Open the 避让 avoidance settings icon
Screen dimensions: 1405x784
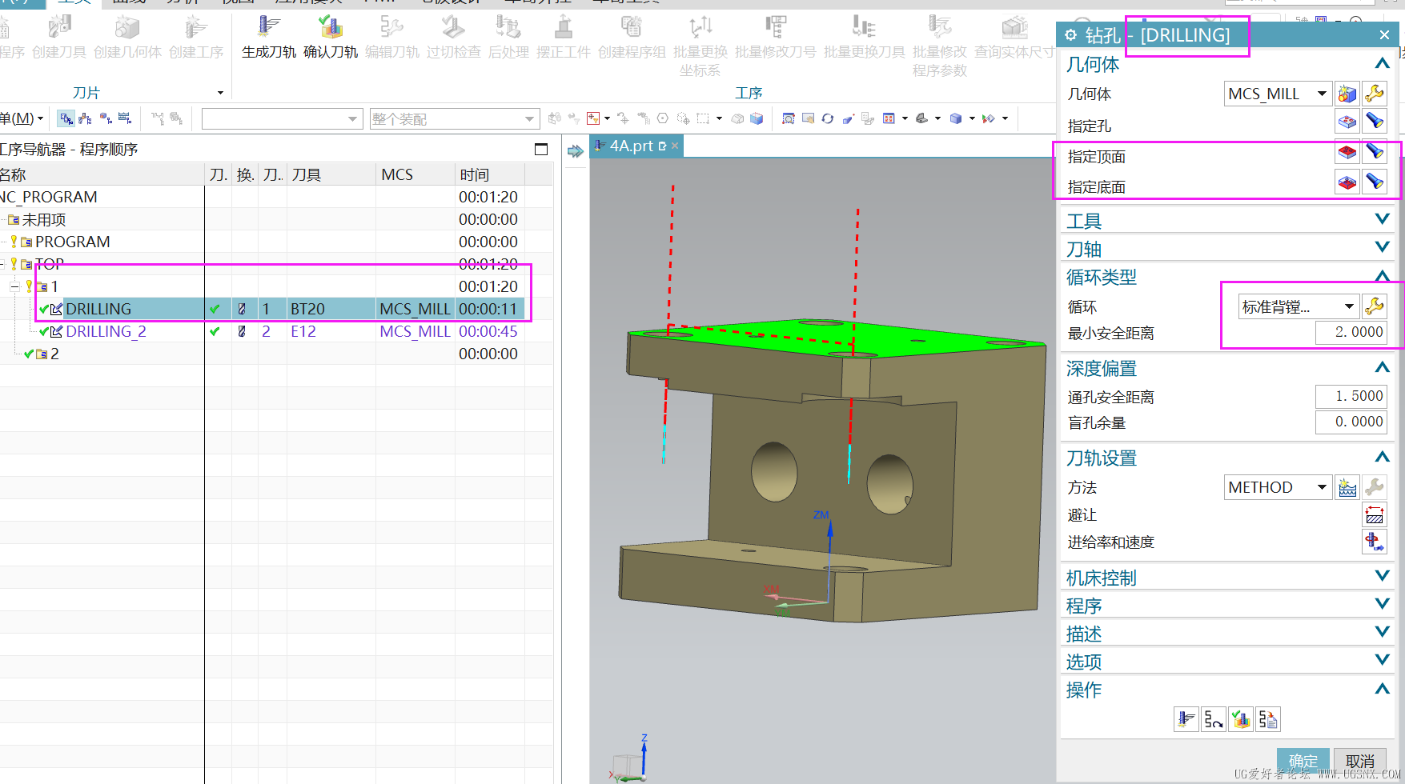(1375, 514)
